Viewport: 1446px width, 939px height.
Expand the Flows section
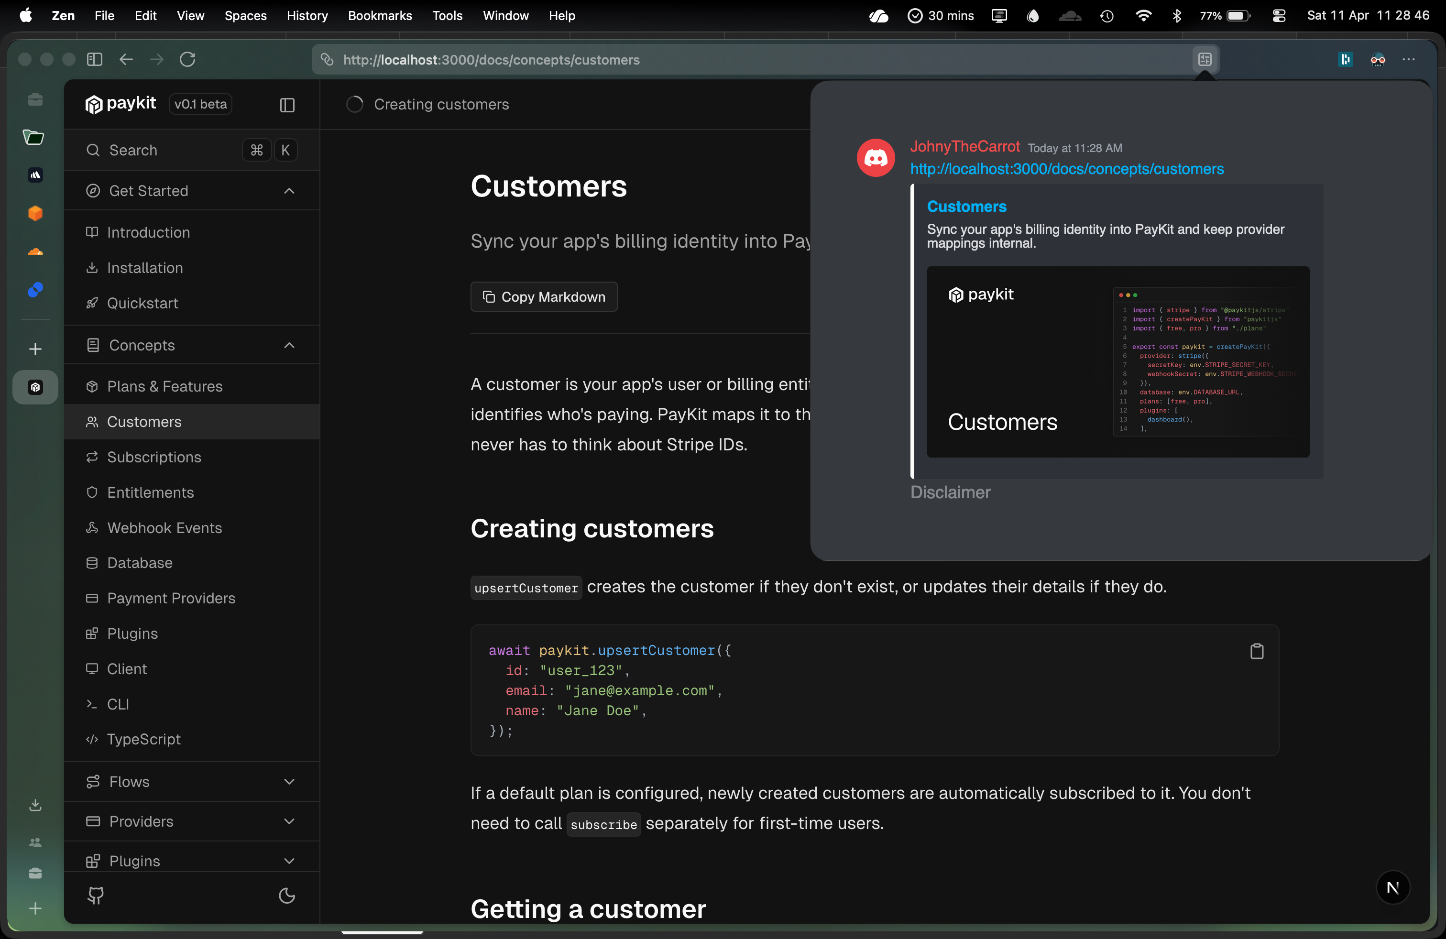click(289, 782)
